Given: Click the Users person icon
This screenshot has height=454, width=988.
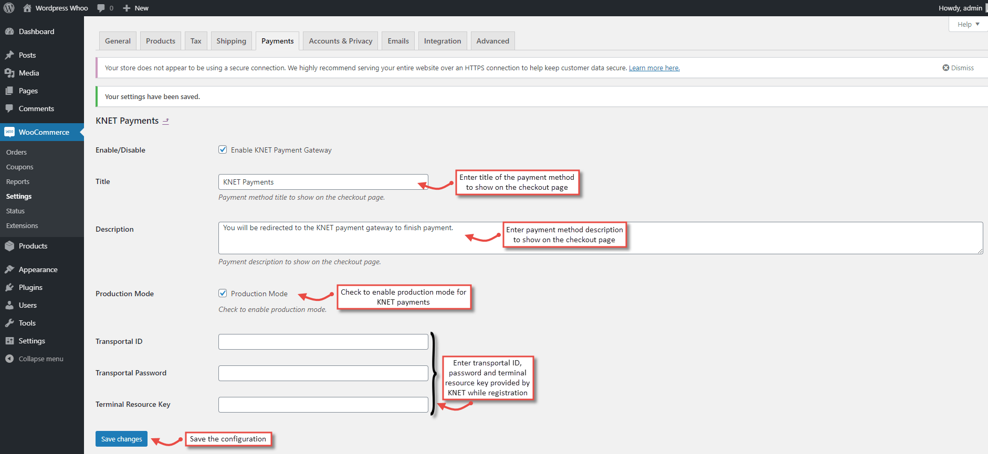Looking at the screenshot, I should point(9,305).
